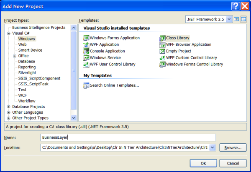Select the Empty Project template icon
This screenshot has height=172, width=251.
pos(162,51)
